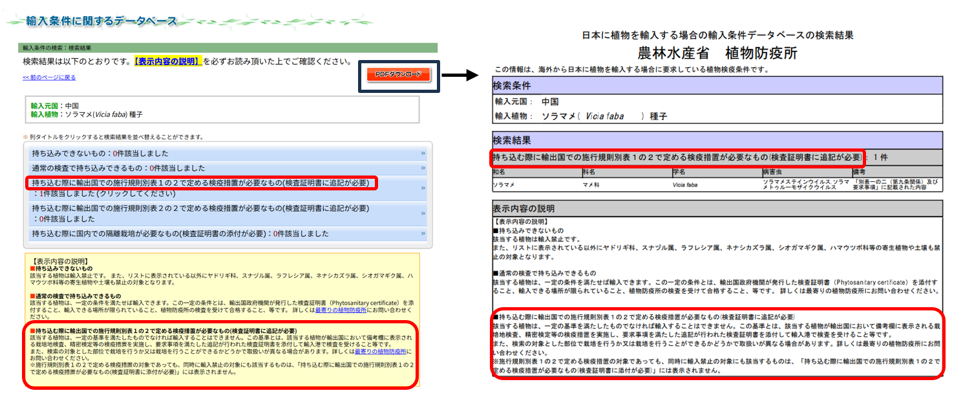The height and width of the screenshot is (404, 963).
Task: Click the 学名 column header in PDF table
Action: tap(679, 172)
